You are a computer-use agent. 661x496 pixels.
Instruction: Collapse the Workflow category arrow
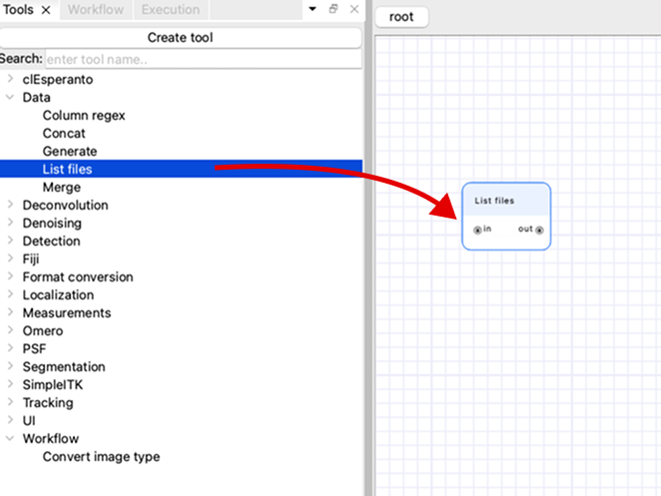[x=10, y=438]
